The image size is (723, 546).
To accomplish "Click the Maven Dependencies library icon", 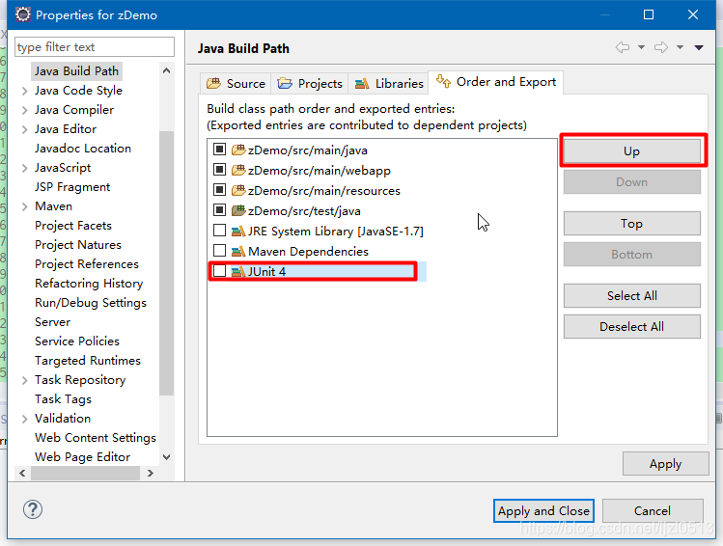I will [238, 251].
